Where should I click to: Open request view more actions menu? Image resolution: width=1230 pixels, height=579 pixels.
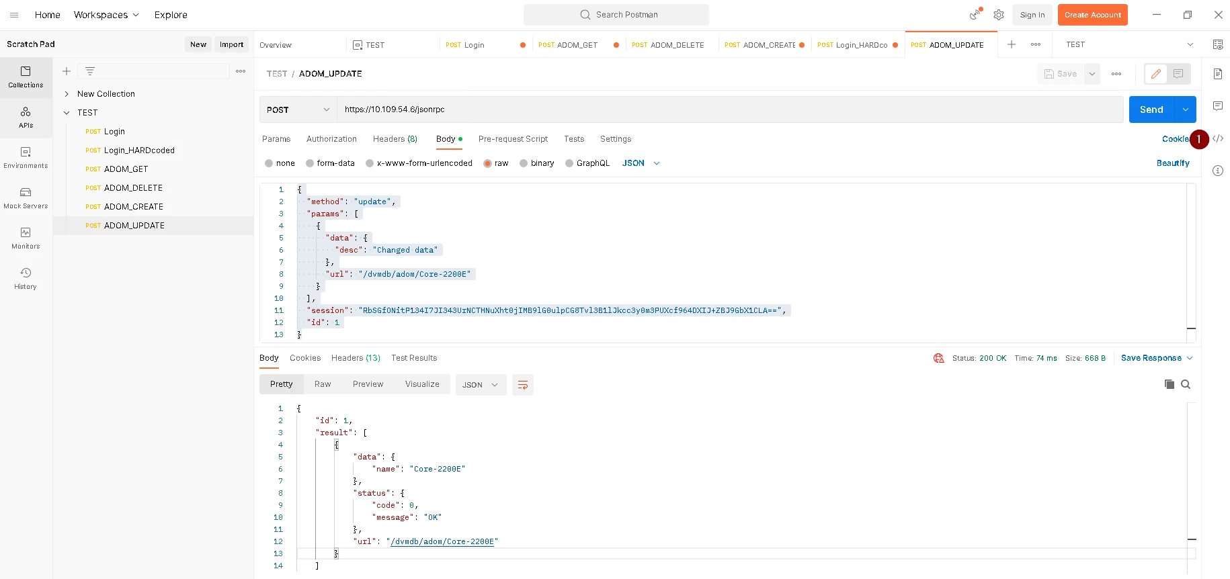[x=1116, y=74]
